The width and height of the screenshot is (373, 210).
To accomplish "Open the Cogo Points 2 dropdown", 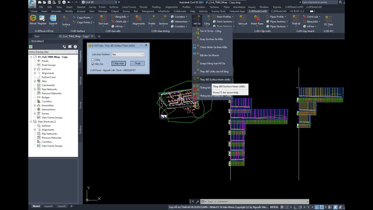I will click(x=94, y=22).
